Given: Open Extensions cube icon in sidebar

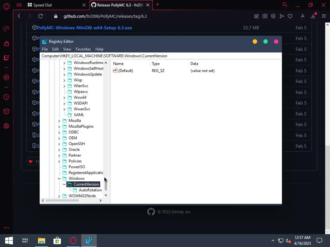Looking at the screenshot, I should click(6, 111).
